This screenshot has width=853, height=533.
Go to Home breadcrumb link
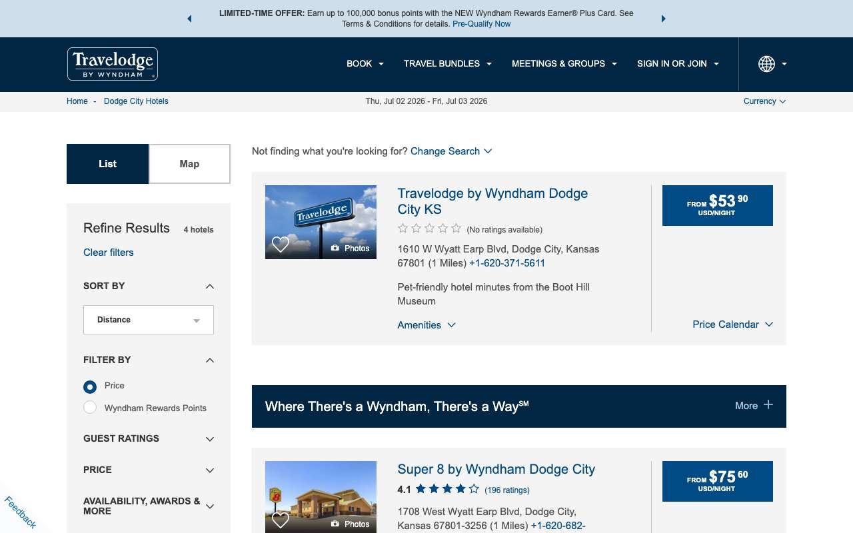[77, 101]
